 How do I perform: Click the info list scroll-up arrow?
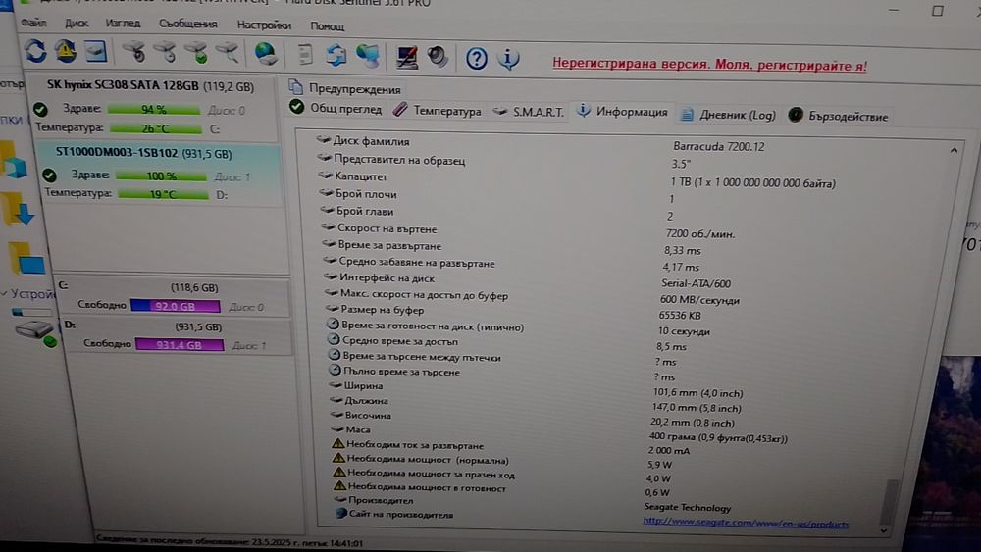point(954,151)
